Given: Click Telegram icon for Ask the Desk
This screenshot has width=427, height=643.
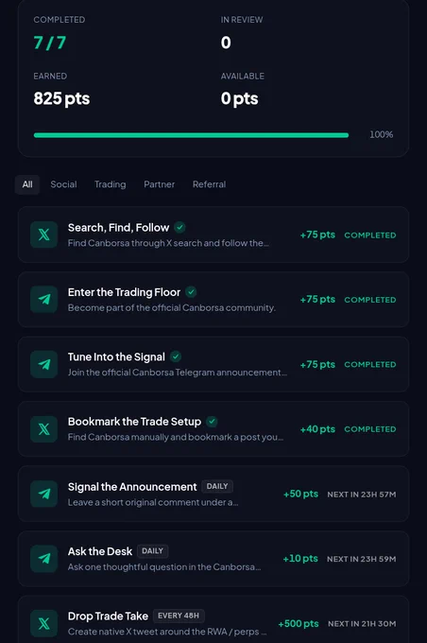Looking at the screenshot, I should pos(43,559).
